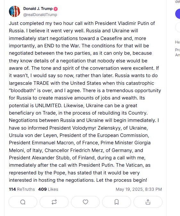View the 114 ReTruths list
Screen dimensions: 180x216
(22, 189)
